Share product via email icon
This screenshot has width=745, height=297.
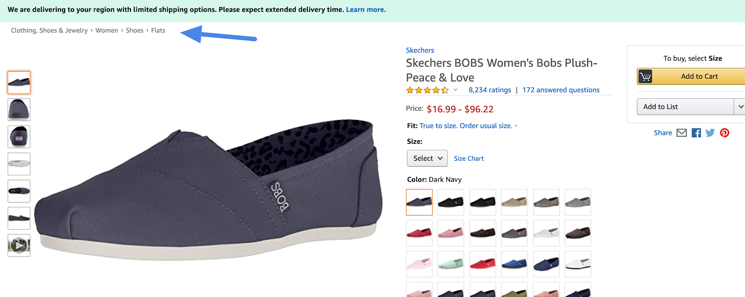pyautogui.click(x=682, y=133)
